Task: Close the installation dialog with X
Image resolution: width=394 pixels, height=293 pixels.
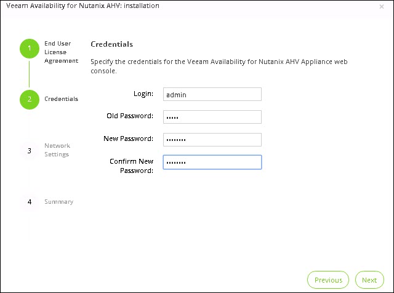Action: (x=382, y=7)
